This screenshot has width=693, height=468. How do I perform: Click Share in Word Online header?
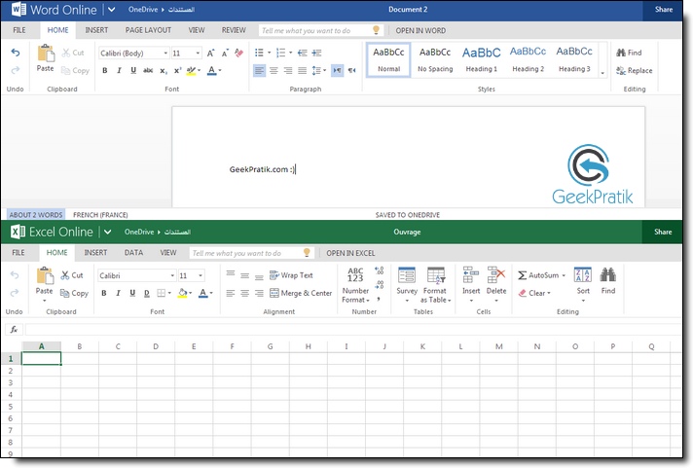664,10
